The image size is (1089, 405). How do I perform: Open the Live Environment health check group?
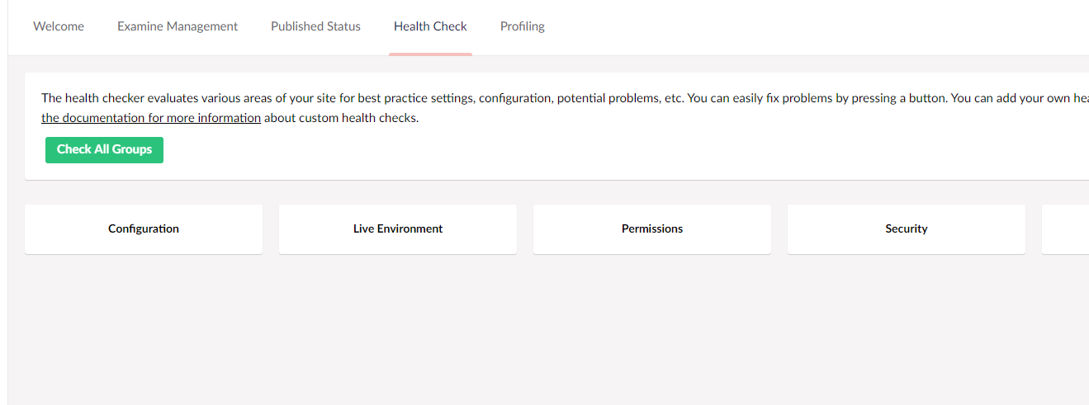398,229
